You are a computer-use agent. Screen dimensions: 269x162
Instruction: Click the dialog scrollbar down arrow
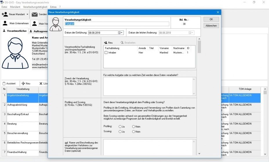click(199, 153)
